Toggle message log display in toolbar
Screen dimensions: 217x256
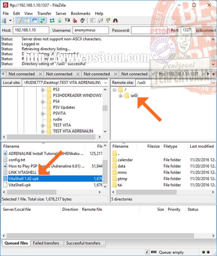point(19,21)
